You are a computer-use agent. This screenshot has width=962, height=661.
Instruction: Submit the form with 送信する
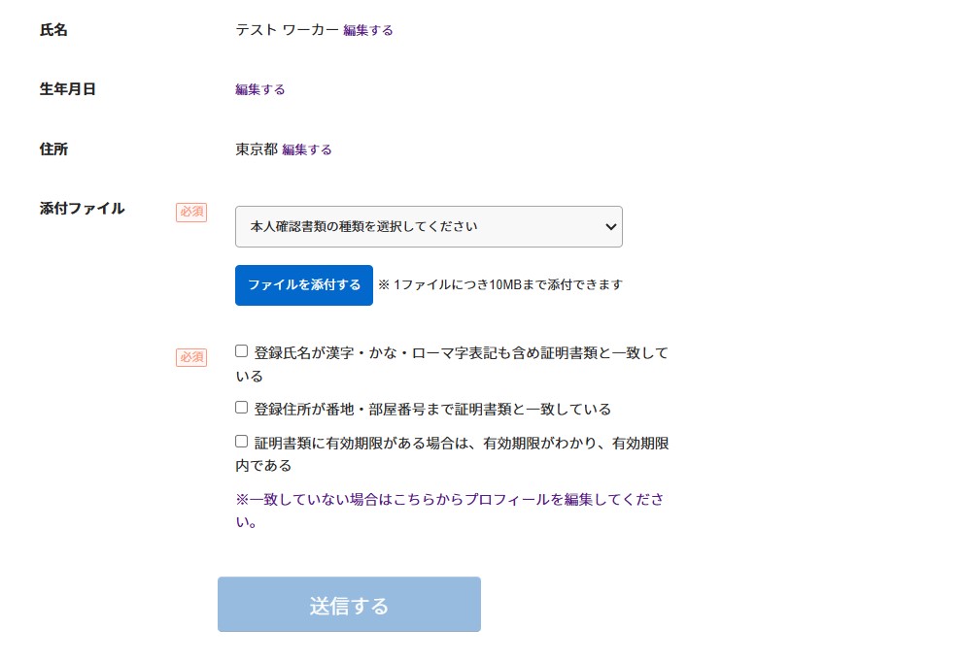pos(349,605)
